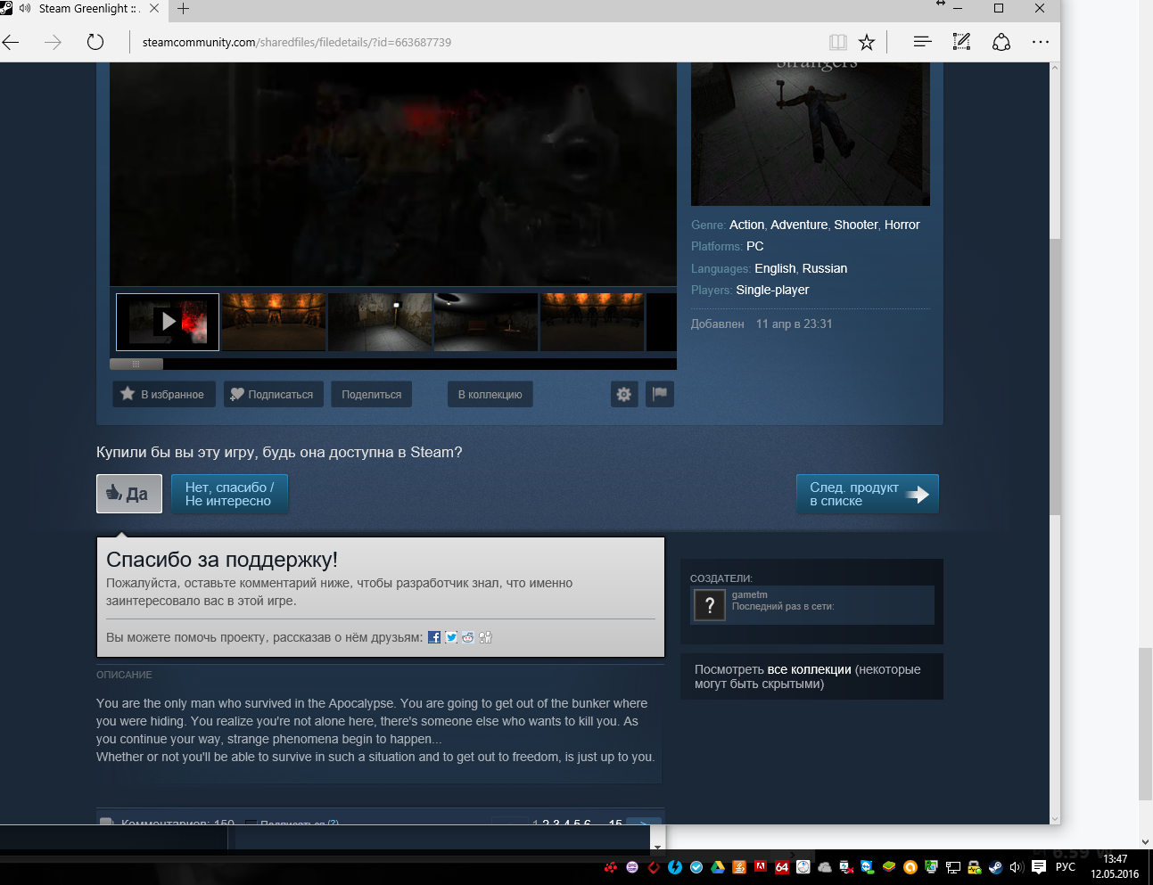The width and height of the screenshot is (1153, 885).
Task: Report item with the flag icon
Action: [660, 394]
